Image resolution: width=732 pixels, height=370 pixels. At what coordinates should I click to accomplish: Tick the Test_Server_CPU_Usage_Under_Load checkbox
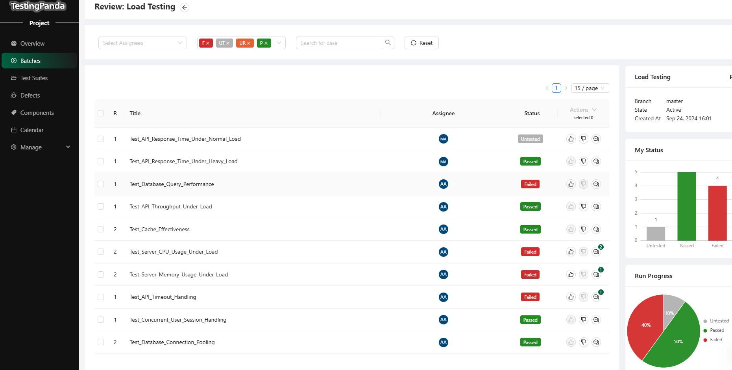[x=101, y=252]
